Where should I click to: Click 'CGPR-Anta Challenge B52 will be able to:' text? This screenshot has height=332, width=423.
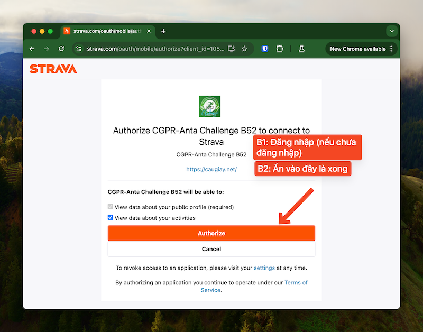165,192
